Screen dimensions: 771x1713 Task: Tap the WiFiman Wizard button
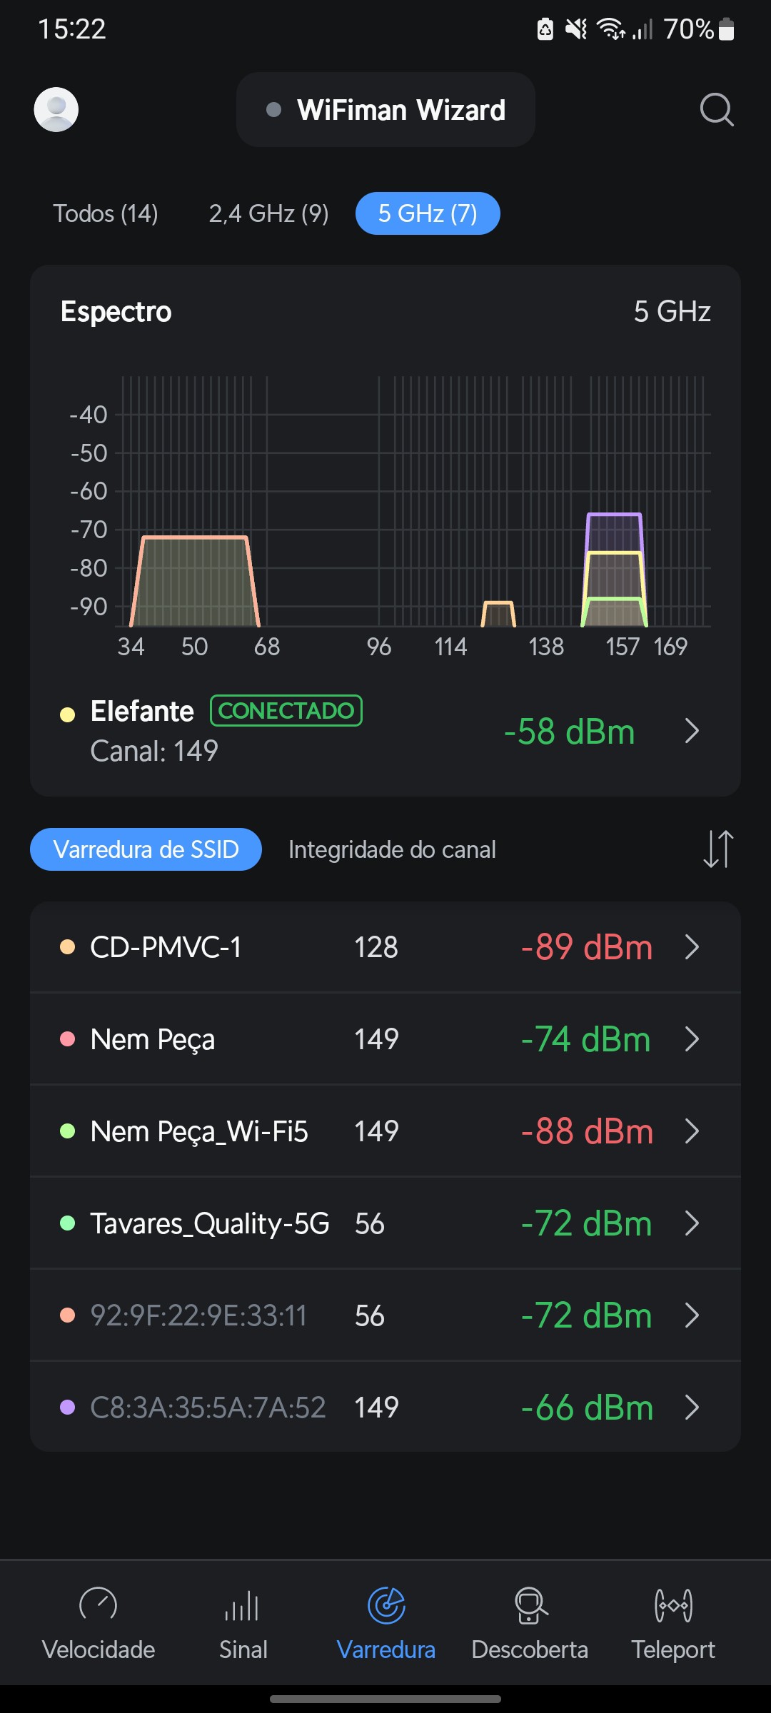point(385,110)
